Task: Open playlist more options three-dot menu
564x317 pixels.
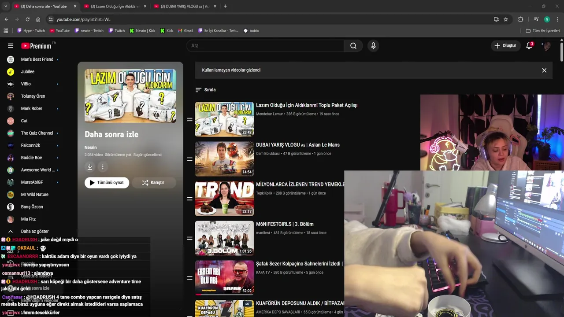Action: 103,167
